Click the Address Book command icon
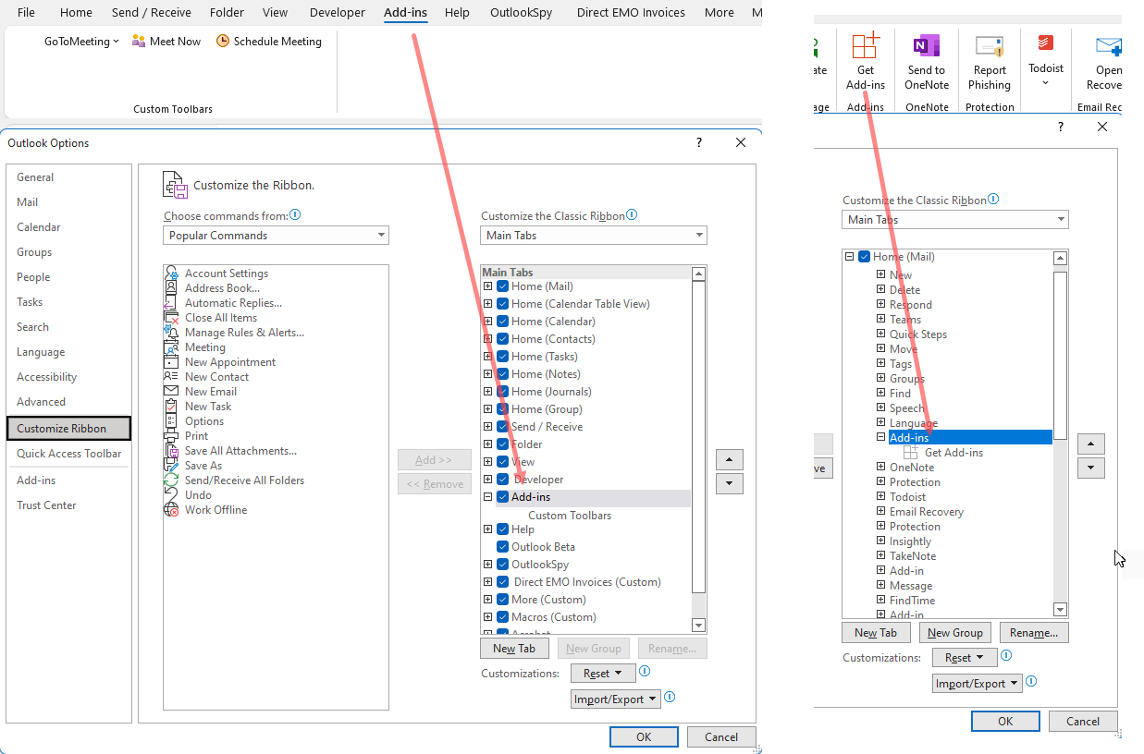The width and height of the screenshot is (1144, 754). 171,288
